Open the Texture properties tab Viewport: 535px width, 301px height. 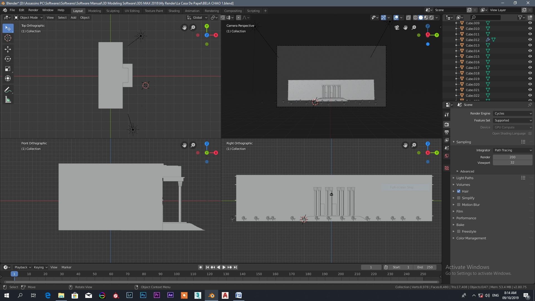[x=447, y=168]
